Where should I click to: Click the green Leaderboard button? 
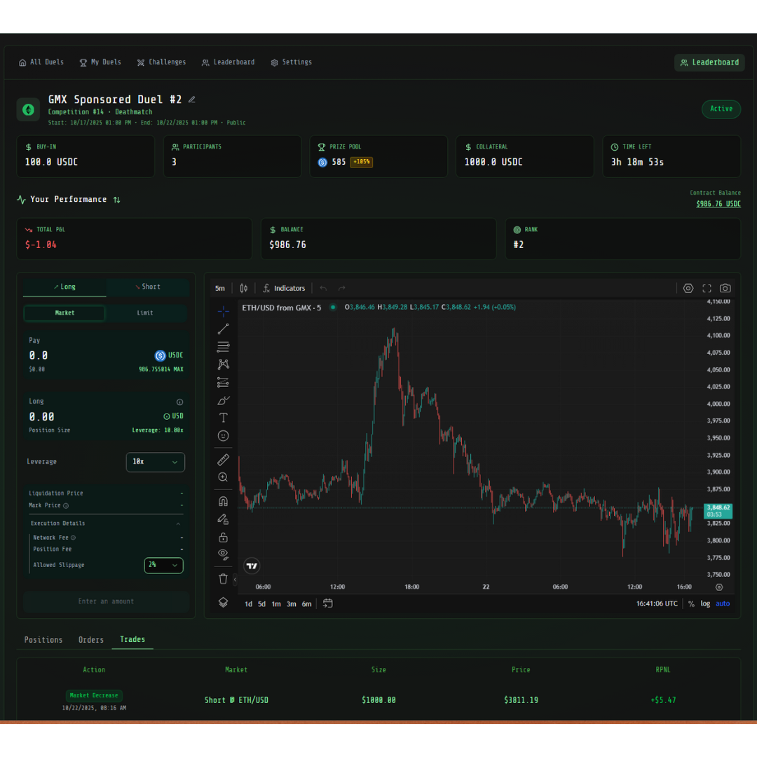pyautogui.click(x=709, y=62)
